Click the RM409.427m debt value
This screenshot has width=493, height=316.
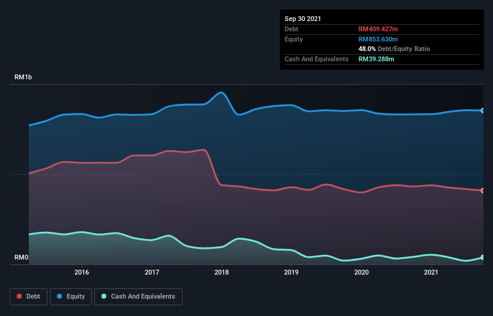(378, 29)
